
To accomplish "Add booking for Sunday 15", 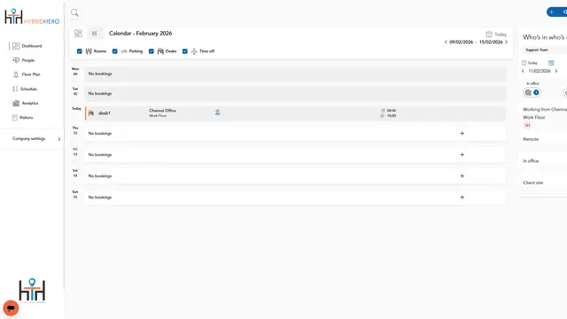I will click(x=462, y=198).
